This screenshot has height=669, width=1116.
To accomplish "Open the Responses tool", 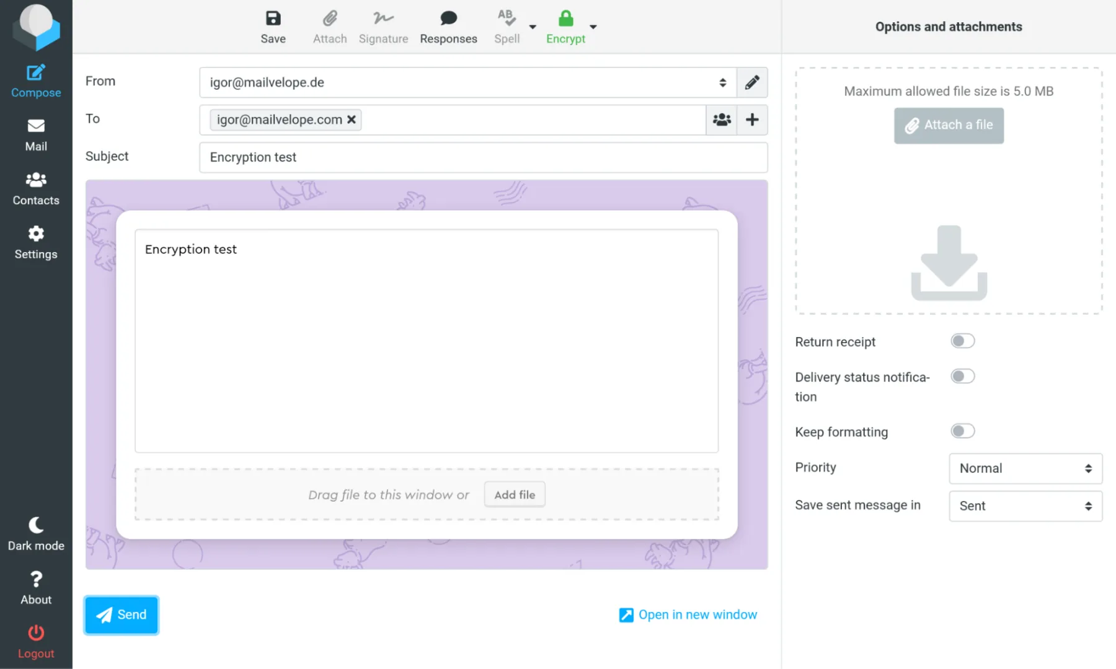I will coord(448,26).
